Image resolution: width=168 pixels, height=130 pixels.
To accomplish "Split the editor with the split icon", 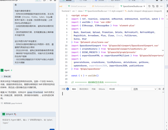I will [x=157, y=6].
